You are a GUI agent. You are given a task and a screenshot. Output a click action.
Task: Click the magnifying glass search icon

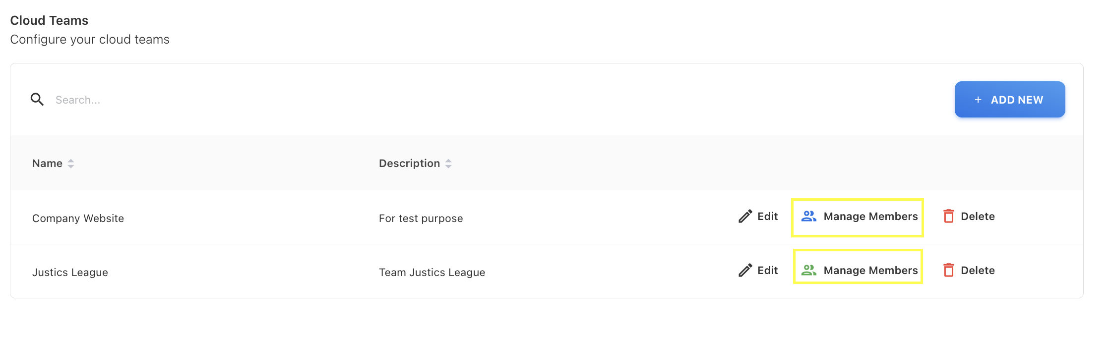pos(37,100)
